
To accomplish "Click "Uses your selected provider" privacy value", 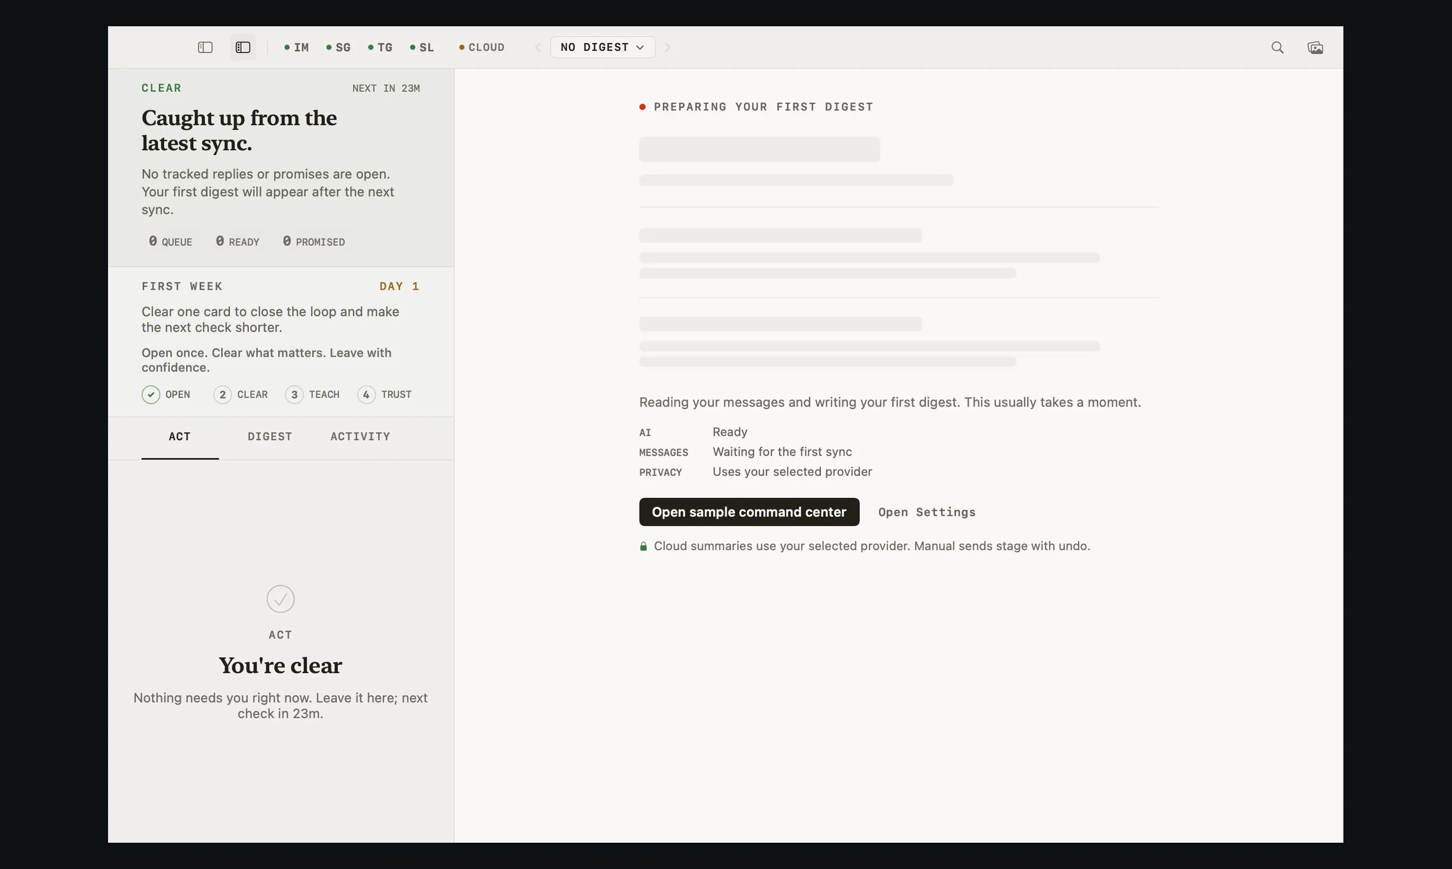I will 792,472.
